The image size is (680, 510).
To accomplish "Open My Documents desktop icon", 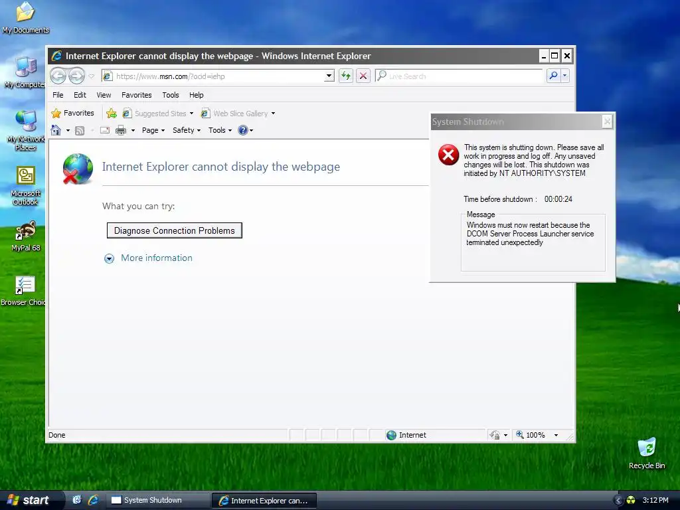I will [25, 18].
